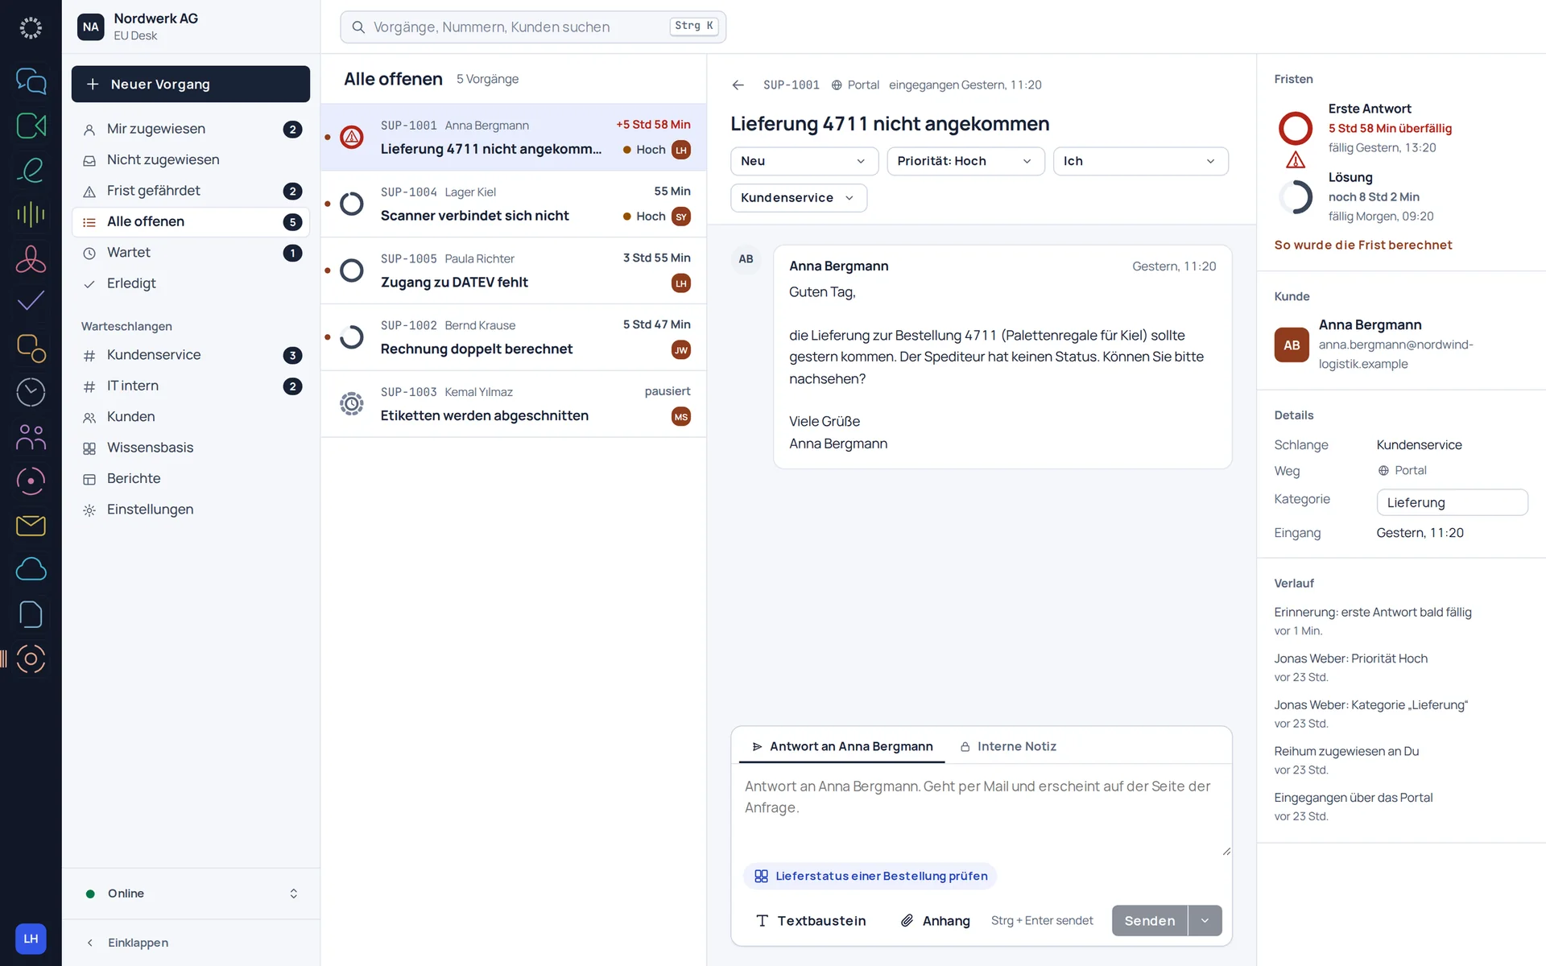Open the checkmark icon in left rail
Screen dimensions: 1546x966
tap(31, 302)
